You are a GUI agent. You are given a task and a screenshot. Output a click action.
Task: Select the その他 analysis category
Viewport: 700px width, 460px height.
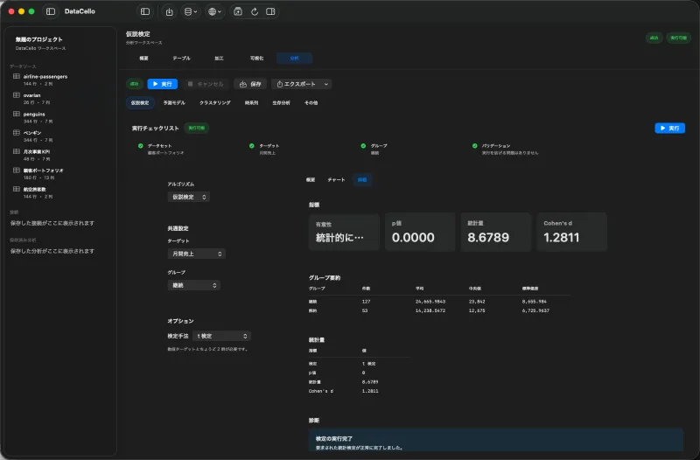pos(311,102)
